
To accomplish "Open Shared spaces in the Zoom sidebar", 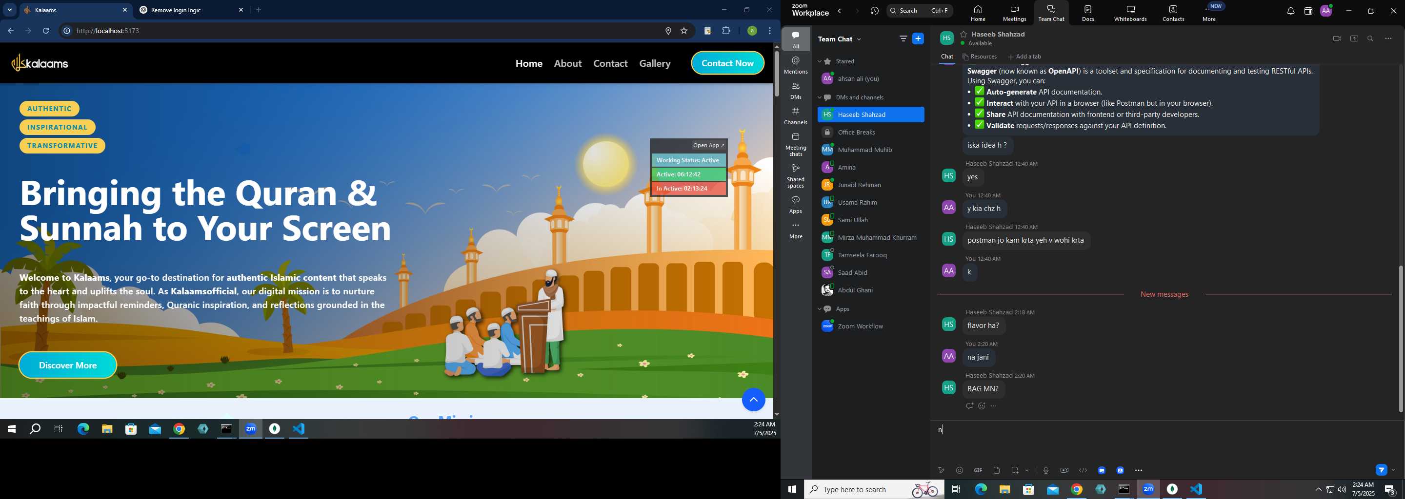I will coord(796,176).
